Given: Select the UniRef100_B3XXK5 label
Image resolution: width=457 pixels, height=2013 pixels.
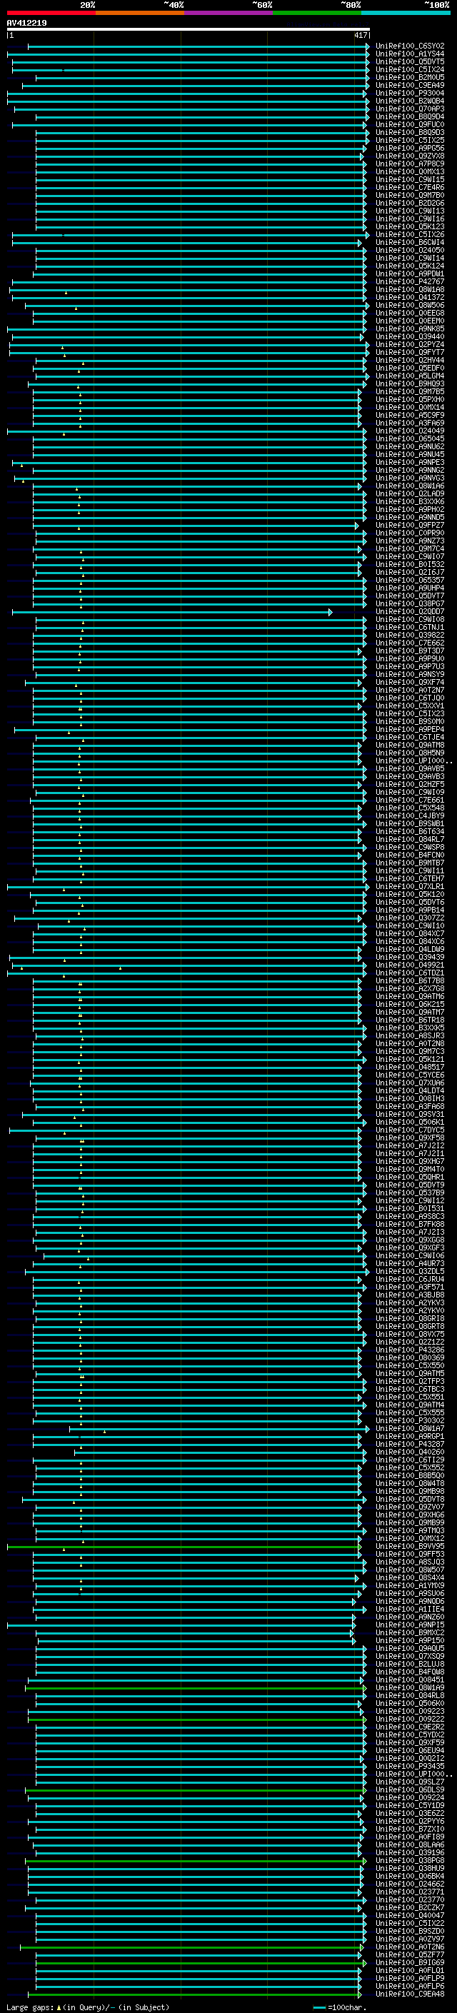Looking at the screenshot, I should point(410,1028).
